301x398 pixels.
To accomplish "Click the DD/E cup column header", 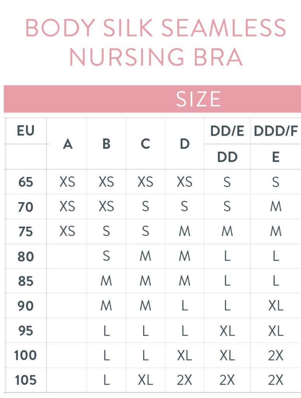I will point(227,131).
